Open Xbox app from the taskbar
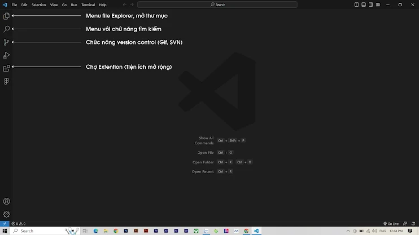Viewport: 419px width, 235px height. click(196, 230)
